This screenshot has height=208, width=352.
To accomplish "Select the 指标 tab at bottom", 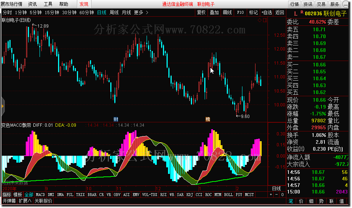I will [7, 195].
